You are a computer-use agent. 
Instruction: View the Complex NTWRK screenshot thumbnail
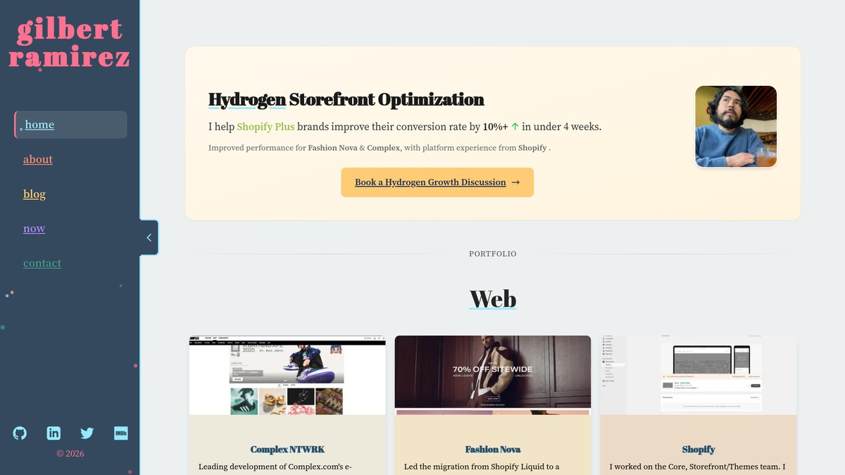287,375
